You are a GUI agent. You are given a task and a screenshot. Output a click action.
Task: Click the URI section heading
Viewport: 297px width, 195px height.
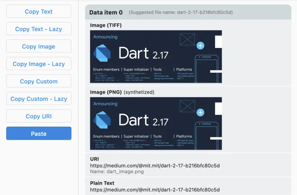point(95,159)
